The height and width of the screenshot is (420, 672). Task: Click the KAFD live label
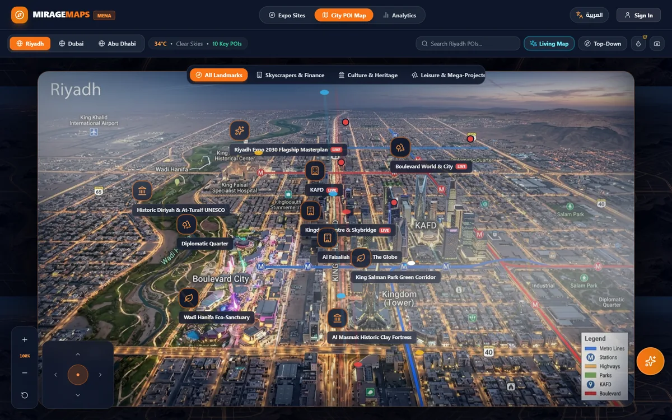[324, 190]
